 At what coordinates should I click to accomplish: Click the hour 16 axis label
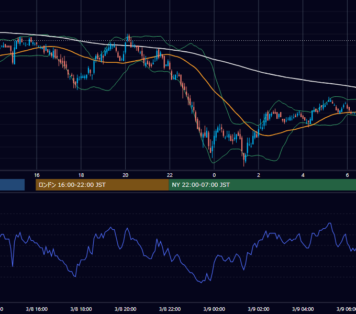tap(37, 175)
